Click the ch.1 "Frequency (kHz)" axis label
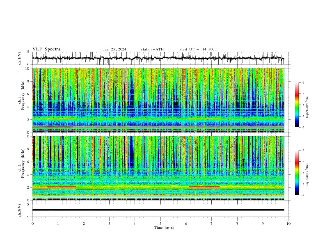325x251 pixels. coord(23,94)
